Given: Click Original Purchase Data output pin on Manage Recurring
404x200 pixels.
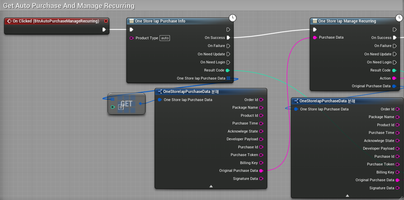Looking at the screenshot, I should (394, 86).
